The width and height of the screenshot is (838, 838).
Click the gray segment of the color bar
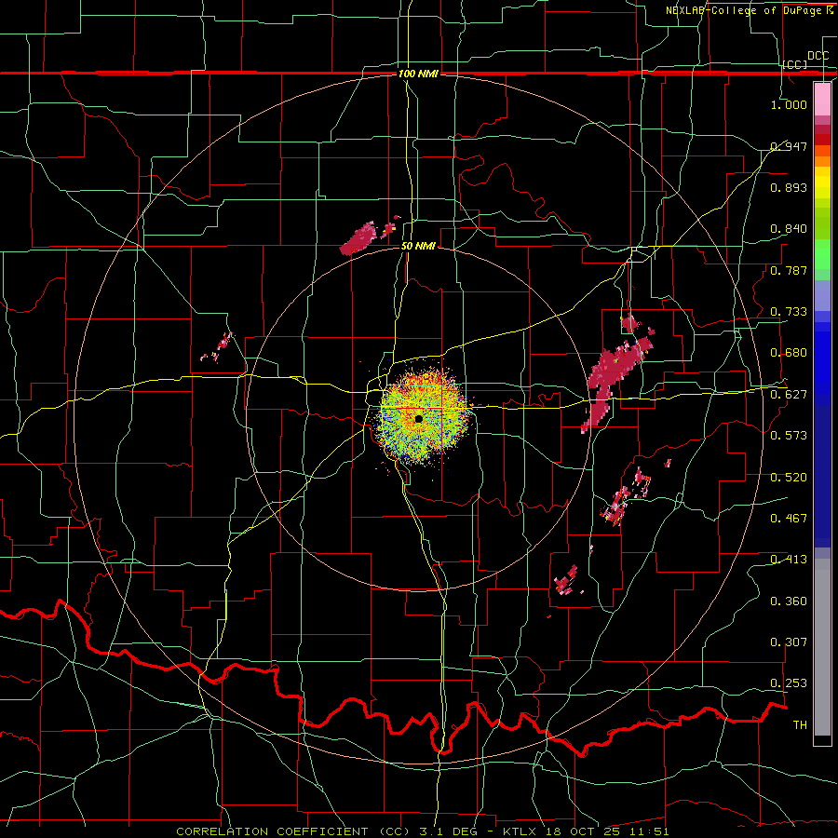click(822, 647)
